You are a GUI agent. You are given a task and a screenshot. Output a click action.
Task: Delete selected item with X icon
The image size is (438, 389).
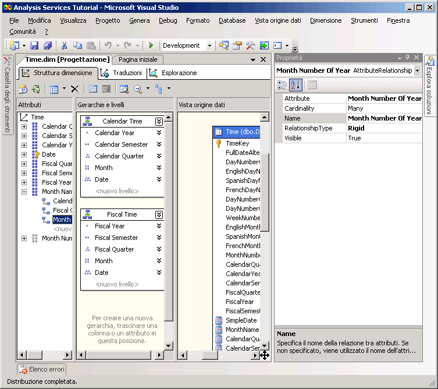[x=74, y=89]
